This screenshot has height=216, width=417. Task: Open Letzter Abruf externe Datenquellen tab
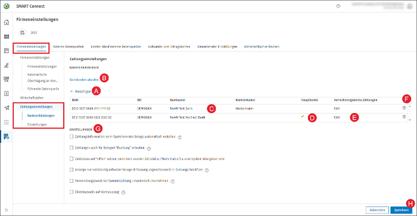click(116, 47)
